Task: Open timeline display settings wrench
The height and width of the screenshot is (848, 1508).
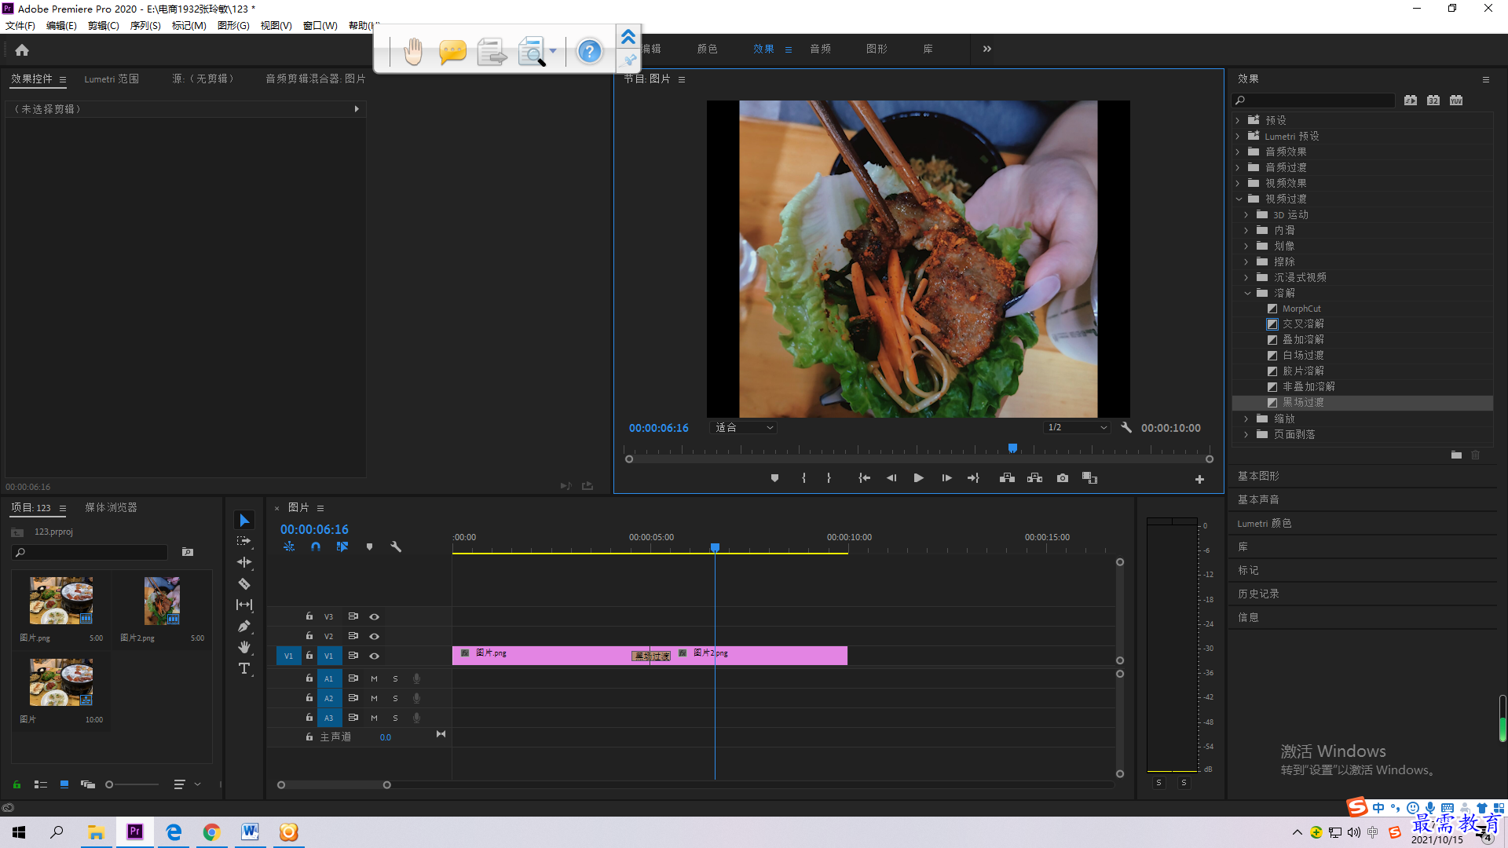Action: tap(396, 546)
